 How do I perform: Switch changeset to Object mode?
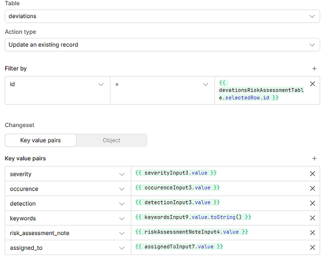point(112,140)
